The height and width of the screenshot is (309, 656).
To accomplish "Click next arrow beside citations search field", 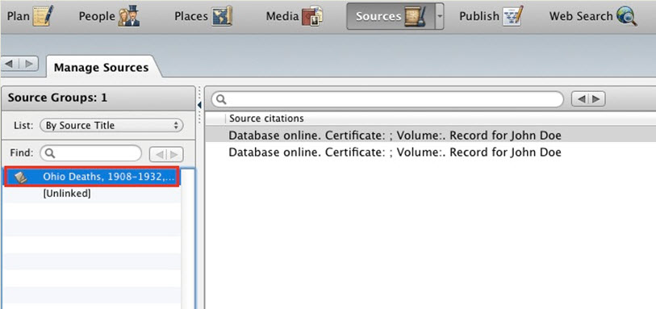I will coord(596,99).
